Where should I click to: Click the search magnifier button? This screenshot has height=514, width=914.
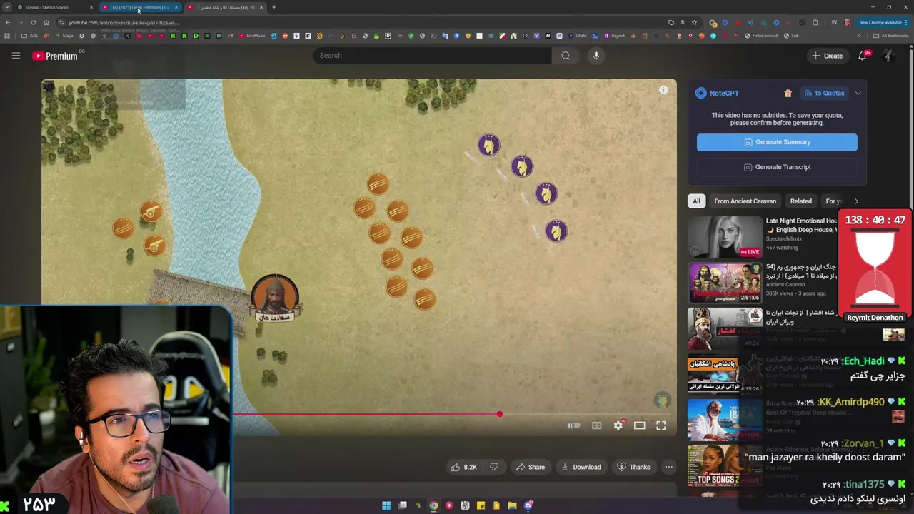pos(566,56)
